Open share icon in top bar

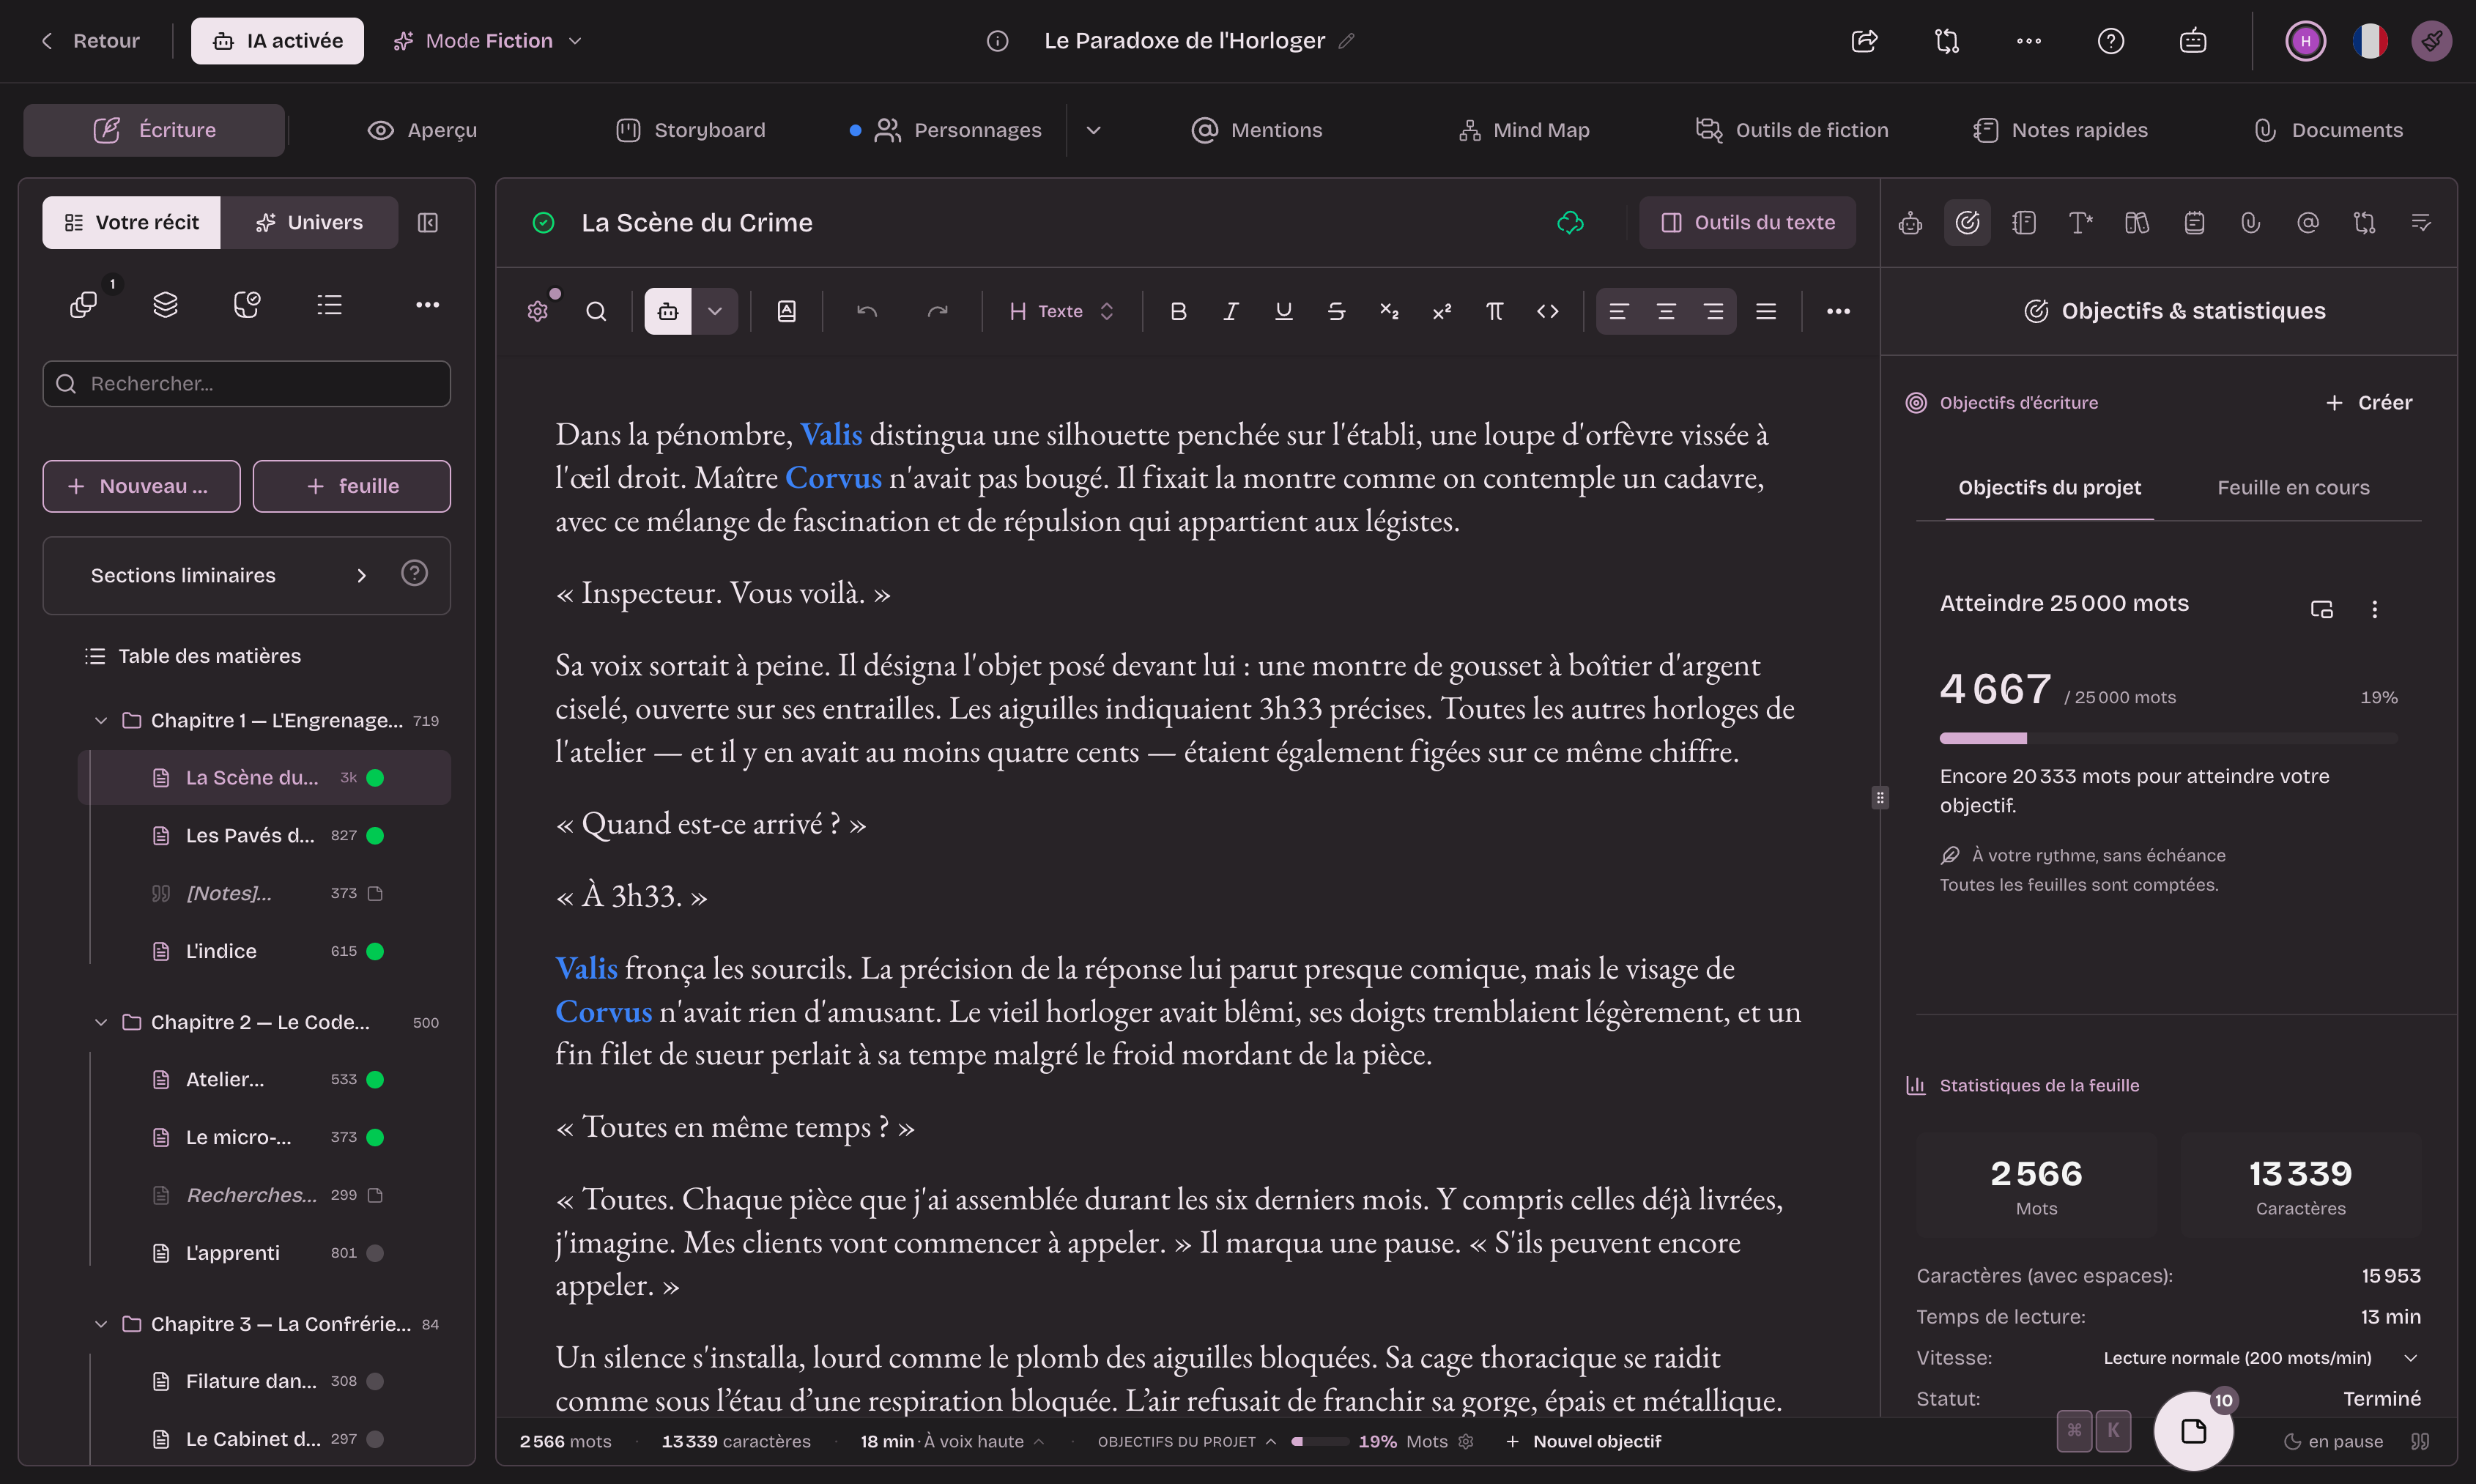(x=1864, y=41)
